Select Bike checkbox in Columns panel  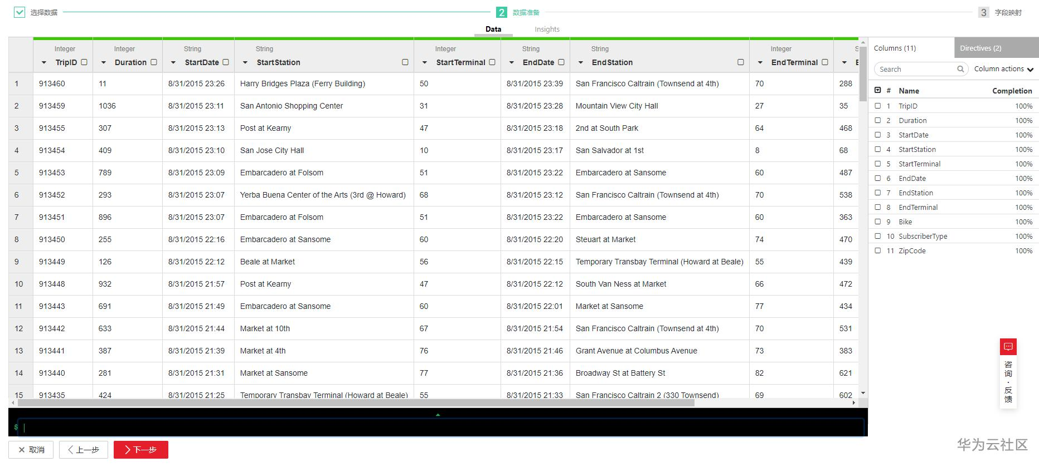[x=878, y=222]
